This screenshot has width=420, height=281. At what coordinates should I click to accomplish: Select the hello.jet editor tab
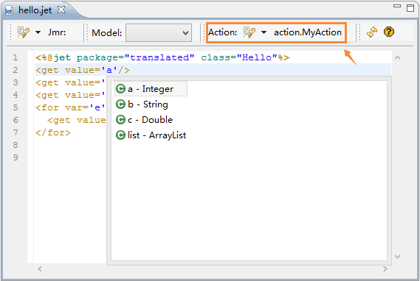[35, 10]
